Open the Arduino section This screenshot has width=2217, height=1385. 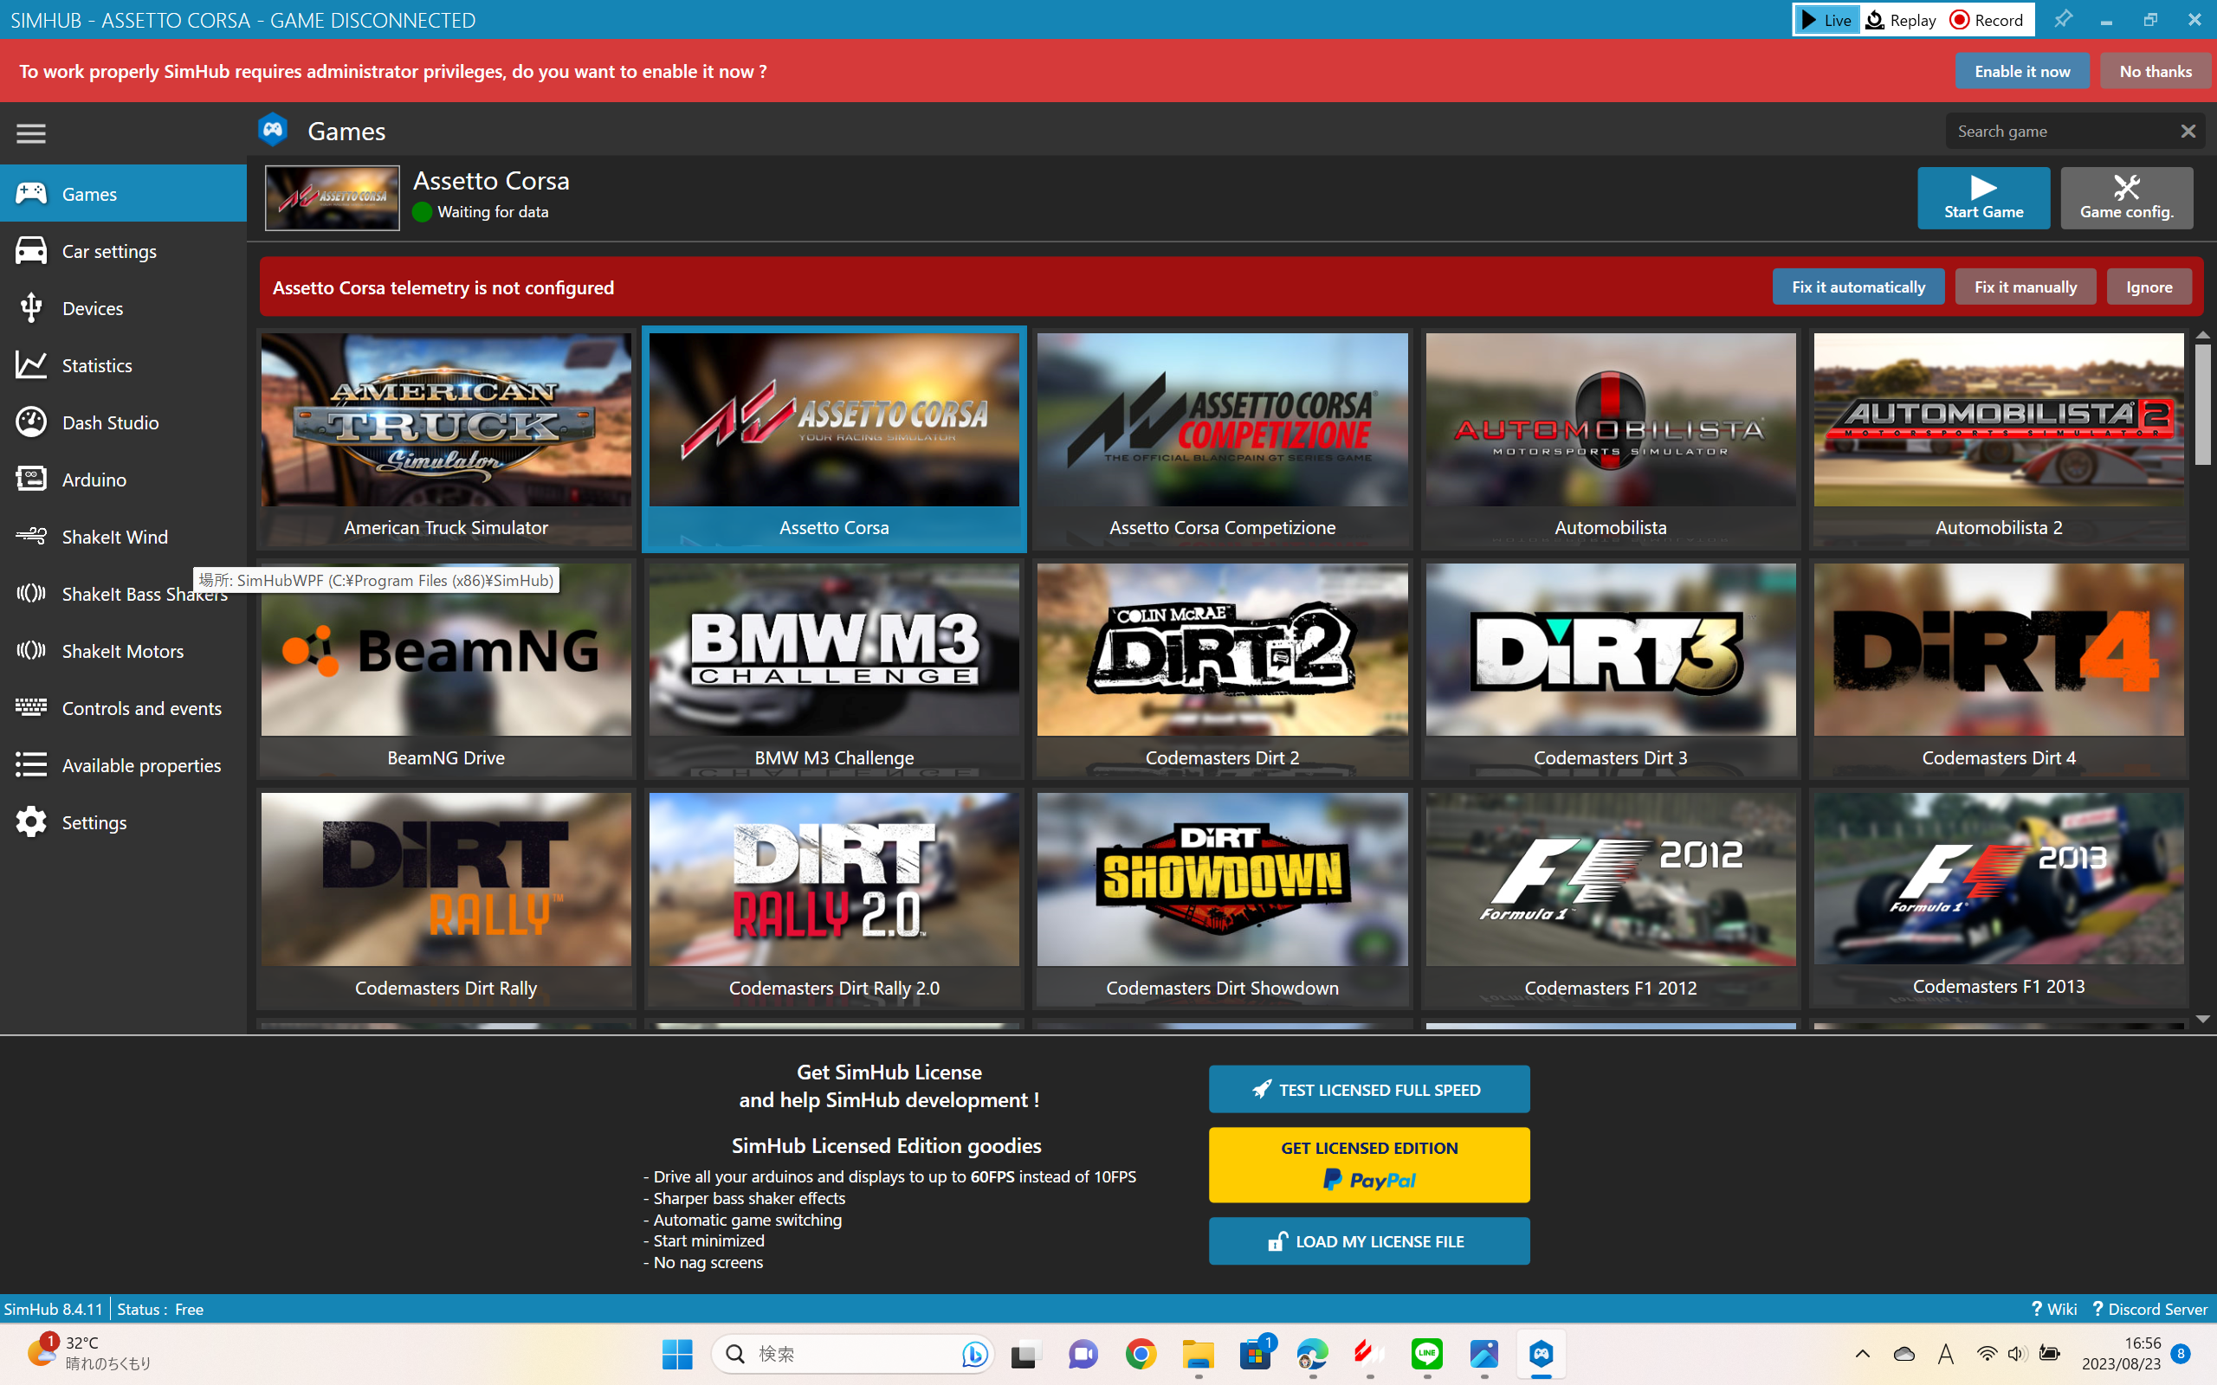pyautogui.click(x=94, y=479)
